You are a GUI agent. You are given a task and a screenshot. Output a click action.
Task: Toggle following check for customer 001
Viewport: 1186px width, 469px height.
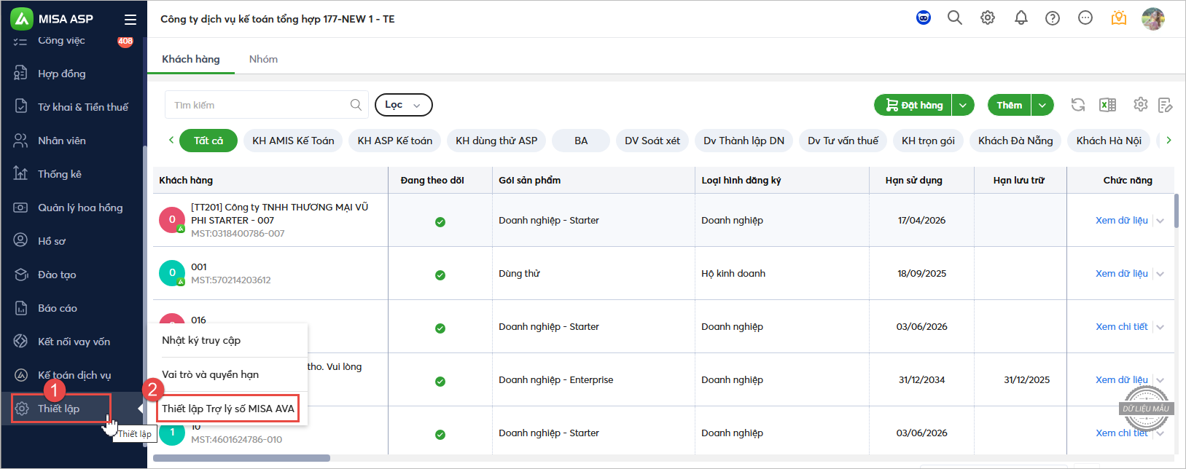click(440, 275)
